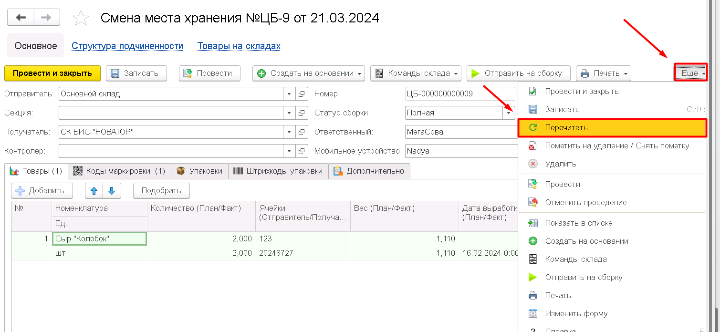Screen dimensions: 720x332
Task: Switch to the Коды маркировки (1) tab
Action: pyautogui.click(x=119, y=171)
